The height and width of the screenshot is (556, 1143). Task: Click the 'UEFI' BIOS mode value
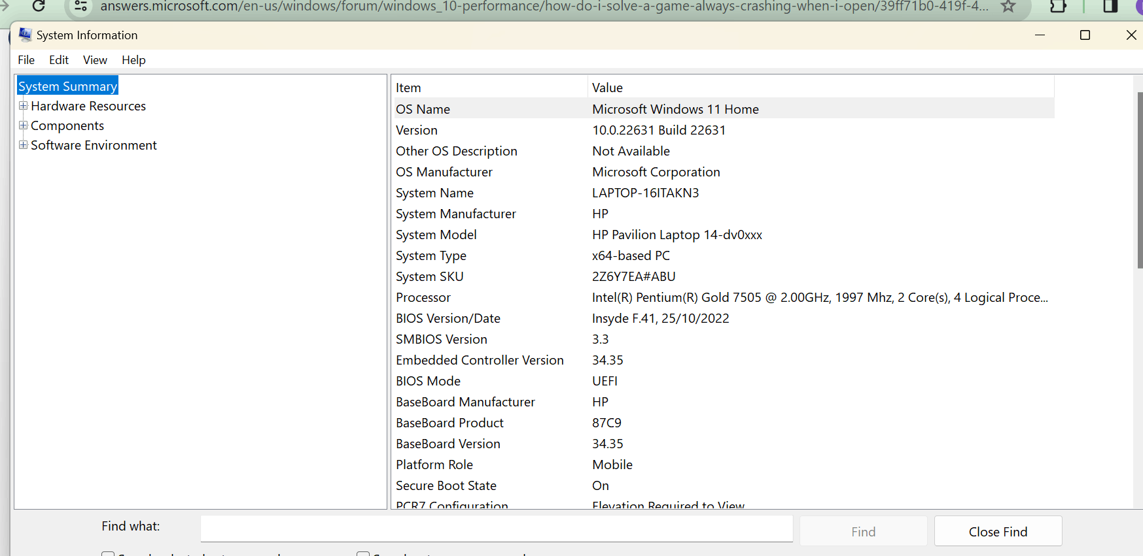[x=605, y=381]
